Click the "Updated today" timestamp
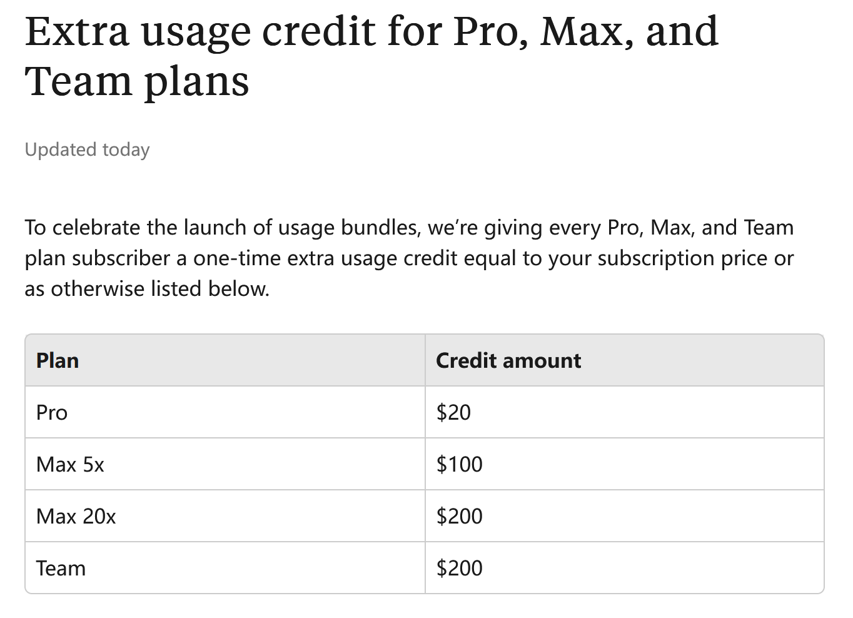This screenshot has width=853, height=618. point(87,150)
